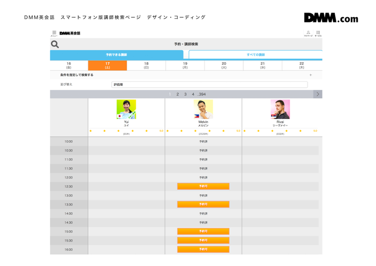Book Melvin's 16:00 予約可 slot
Viewport: 376px width, 266px height.
point(203,249)
